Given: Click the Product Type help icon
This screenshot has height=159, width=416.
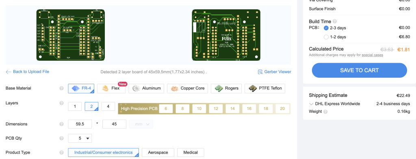Looking at the screenshot, I should 62,153.
